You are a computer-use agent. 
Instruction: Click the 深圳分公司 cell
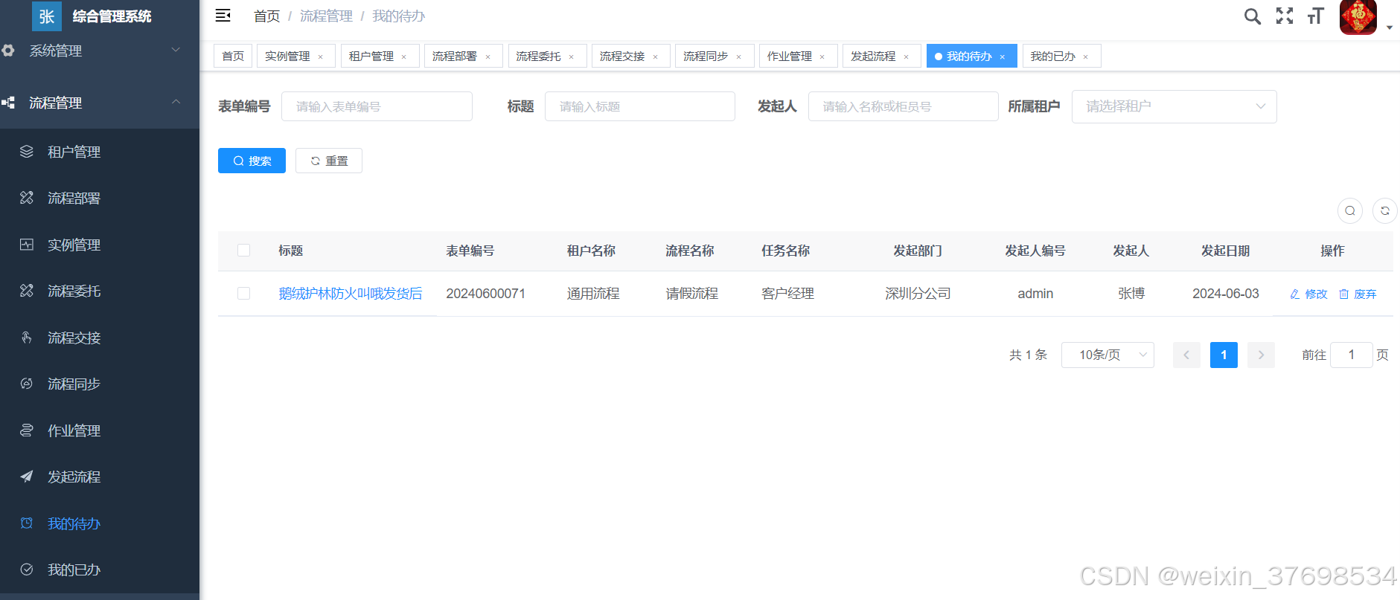coord(918,294)
